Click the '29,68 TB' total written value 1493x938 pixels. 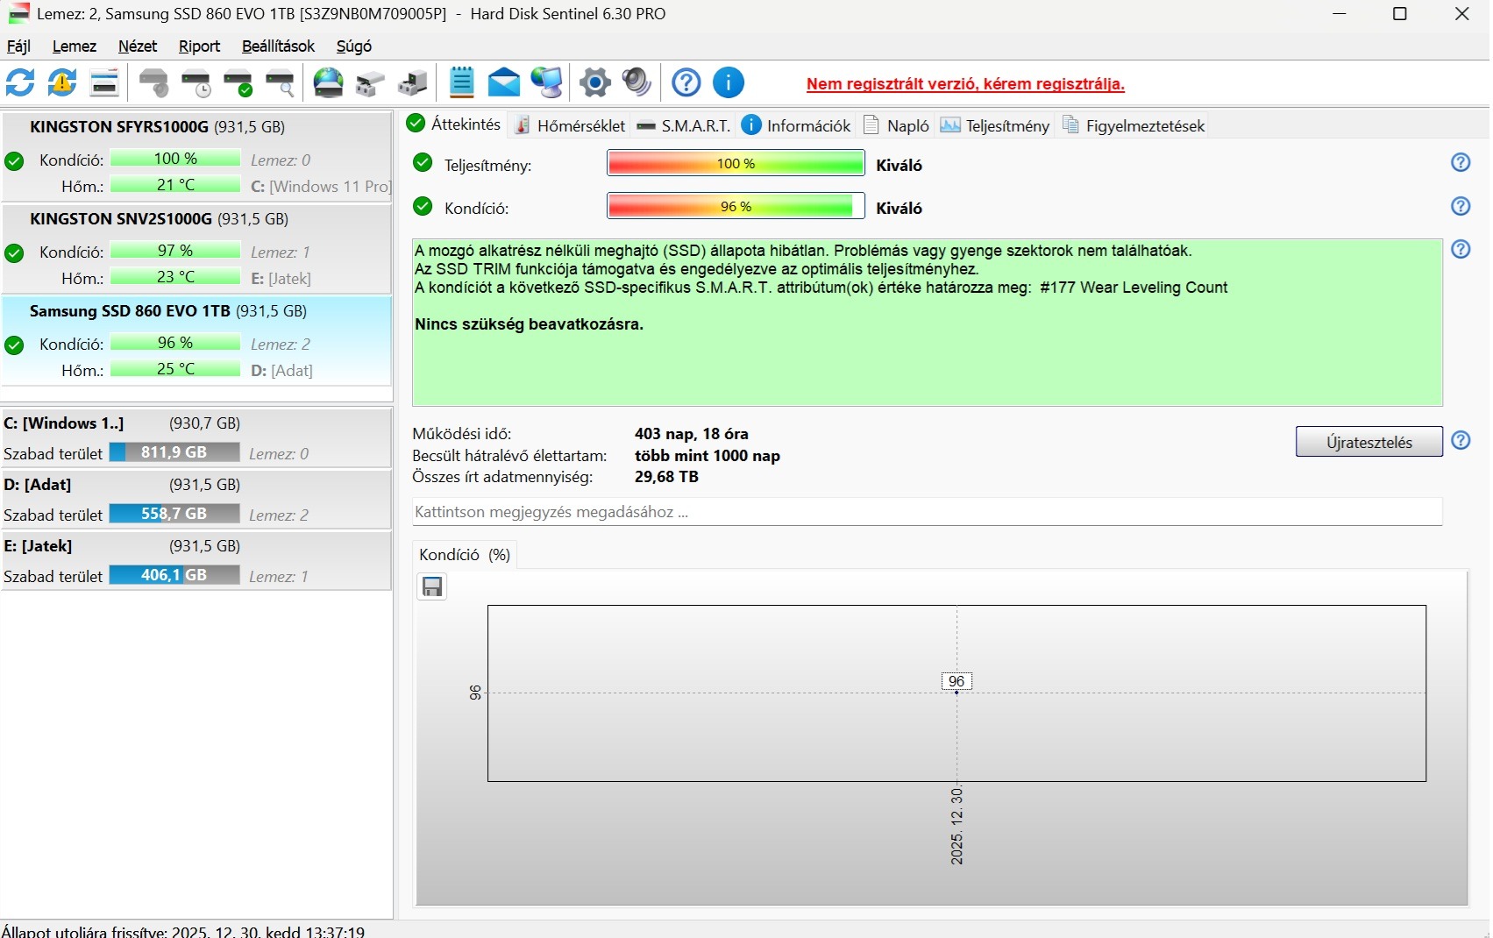666,477
